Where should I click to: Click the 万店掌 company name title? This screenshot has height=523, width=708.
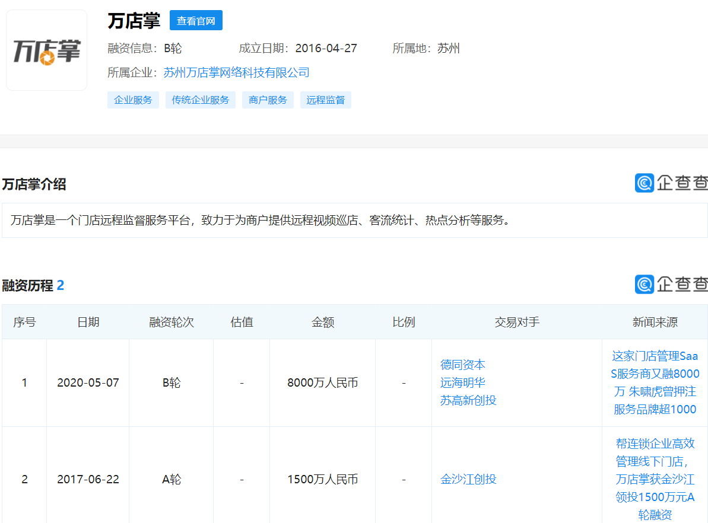[132, 20]
